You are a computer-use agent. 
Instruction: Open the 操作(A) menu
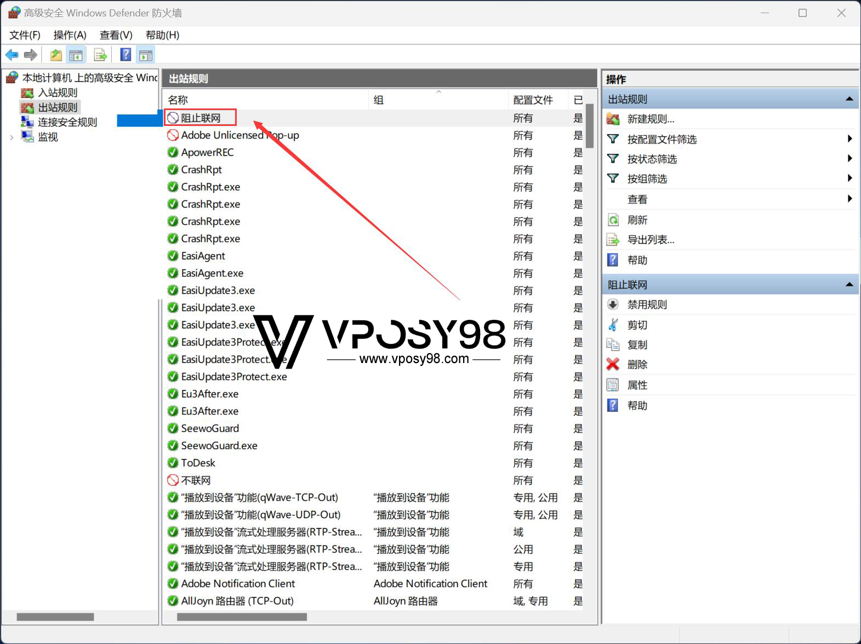70,35
